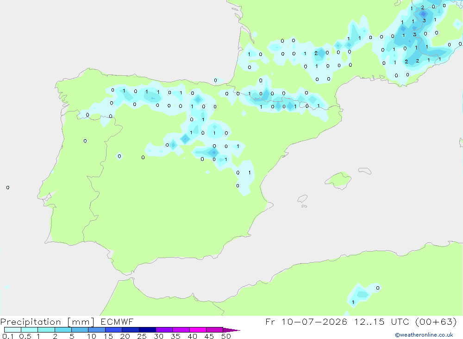Click the 0.1–0.5 mm palest cyan legend swatch
Image resolution: width=463 pixels, height=339 pixels.
click(x=13, y=330)
